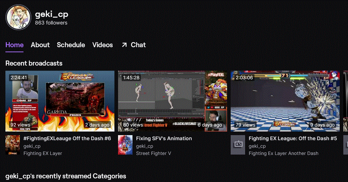Open Fighting EX League: Off the Dash #5 title
The height and width of the screenshot is (182, 348).
point(293,138)
